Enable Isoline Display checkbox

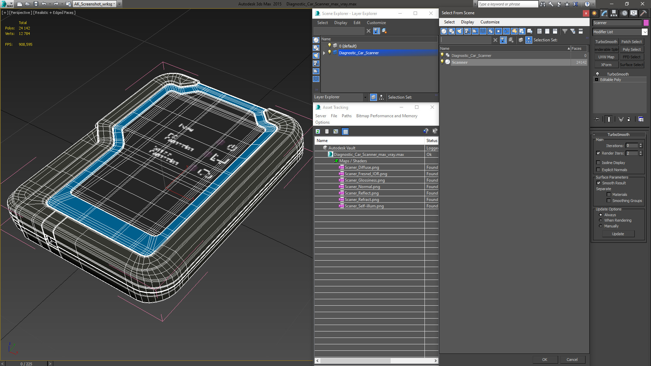click(598, 163)
